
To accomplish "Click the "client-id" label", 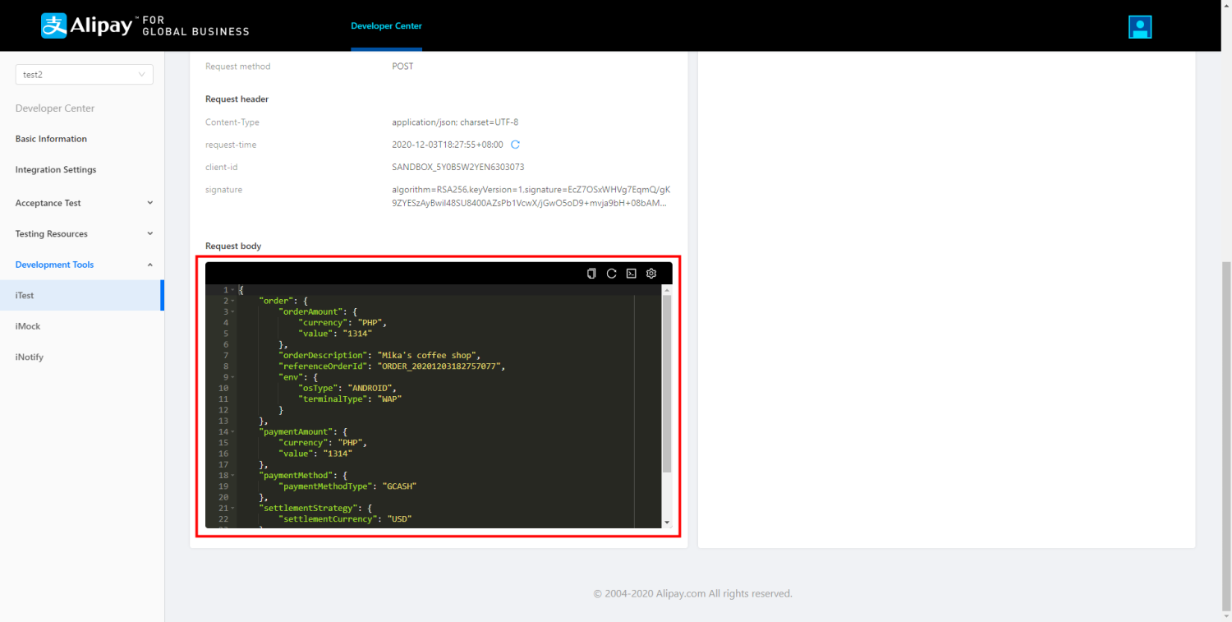I will click(222, 167).
